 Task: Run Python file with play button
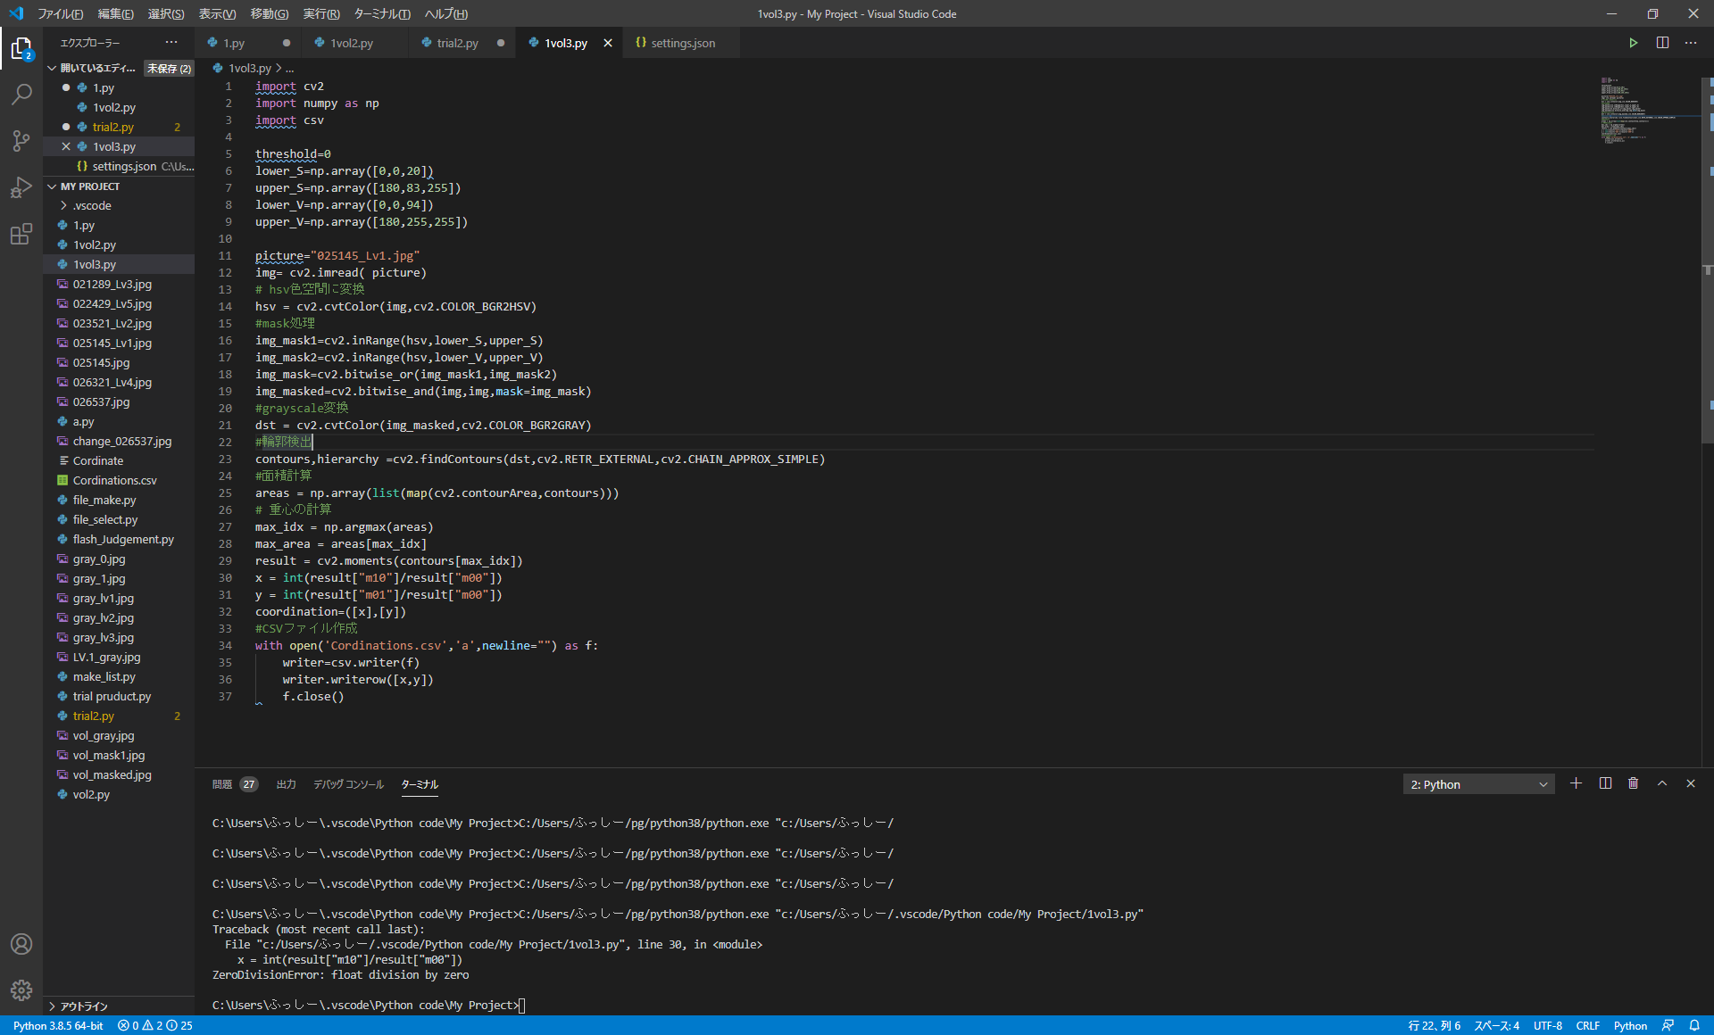pos(1633,43)
